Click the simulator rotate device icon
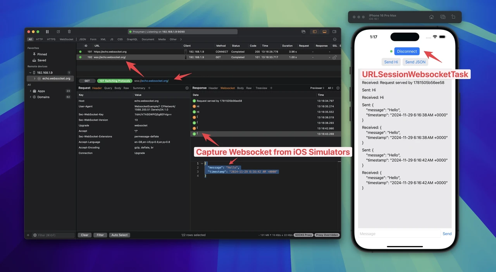 pos(453,17)
